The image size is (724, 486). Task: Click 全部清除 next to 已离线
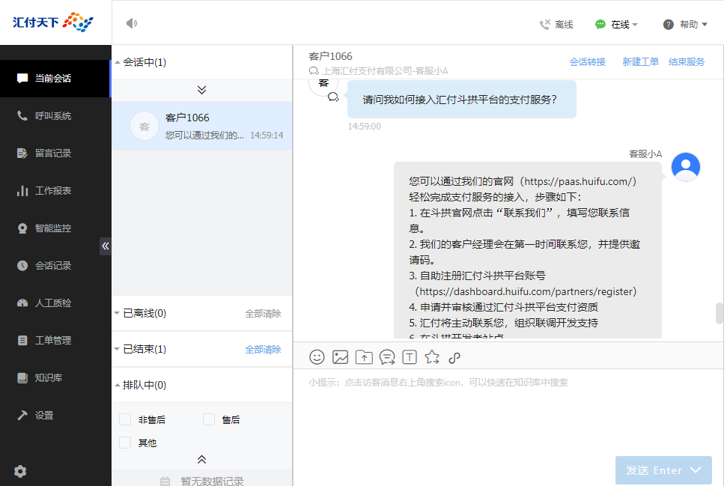[x=263, y=314]
